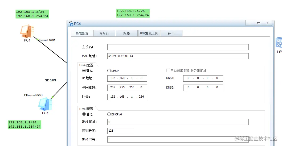The height and width of the screenshot is (146, 282).
Task: Click the GE 0/0/1 port label
Action: (x=50, y=80)
